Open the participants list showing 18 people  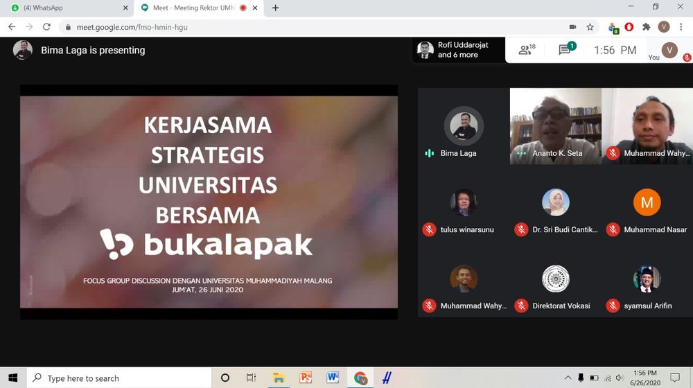pyautogui.click(x=527, y=49)
